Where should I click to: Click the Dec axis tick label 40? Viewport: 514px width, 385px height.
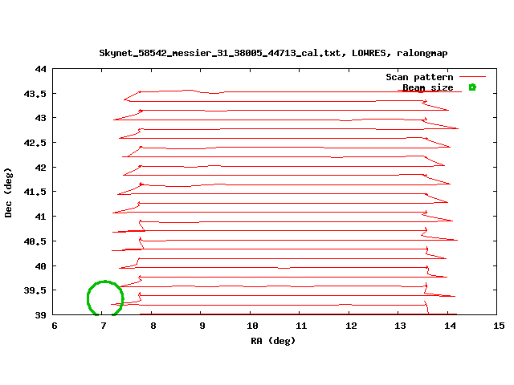click(x=41, y=266)
